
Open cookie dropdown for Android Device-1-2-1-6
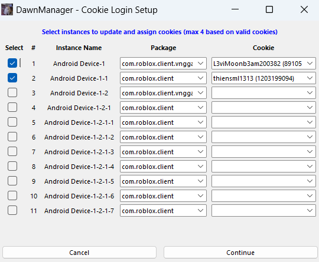point(263,196)
